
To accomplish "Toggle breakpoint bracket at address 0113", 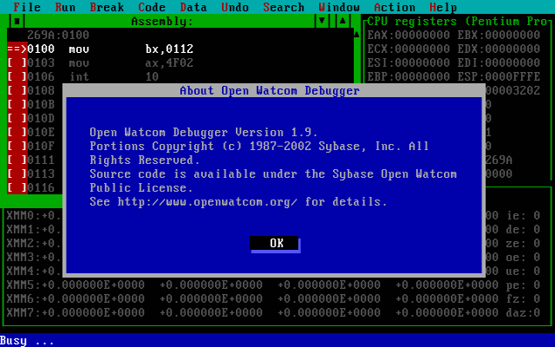I will (17, 173).
